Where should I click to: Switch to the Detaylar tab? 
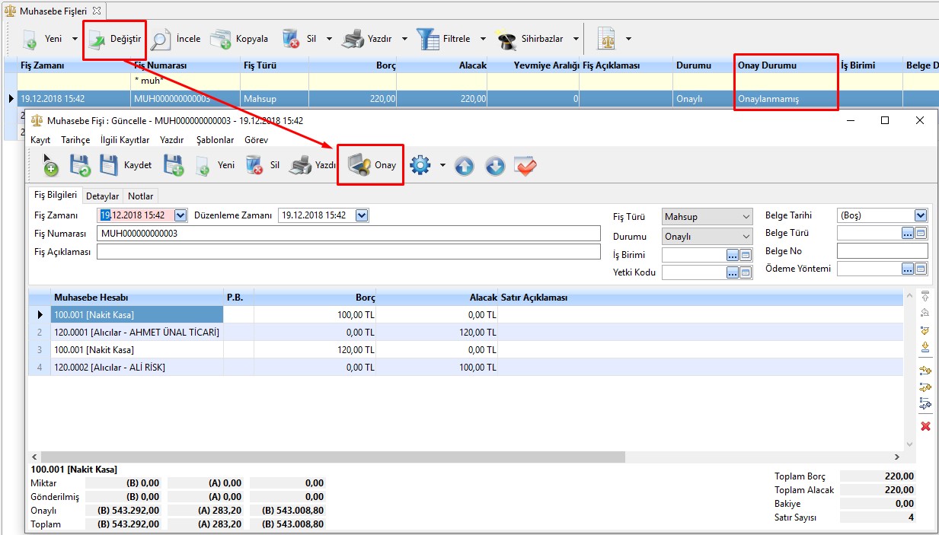pyautogui.click(x=102, y=196)
